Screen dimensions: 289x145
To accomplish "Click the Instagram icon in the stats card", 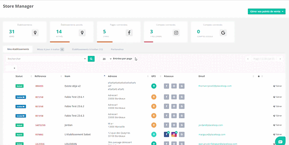I will [176, 33].
